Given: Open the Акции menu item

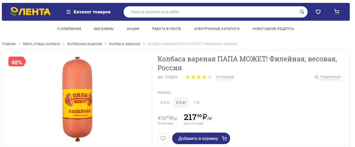Looking at the screenshot, I should click(x=133, y=29).
